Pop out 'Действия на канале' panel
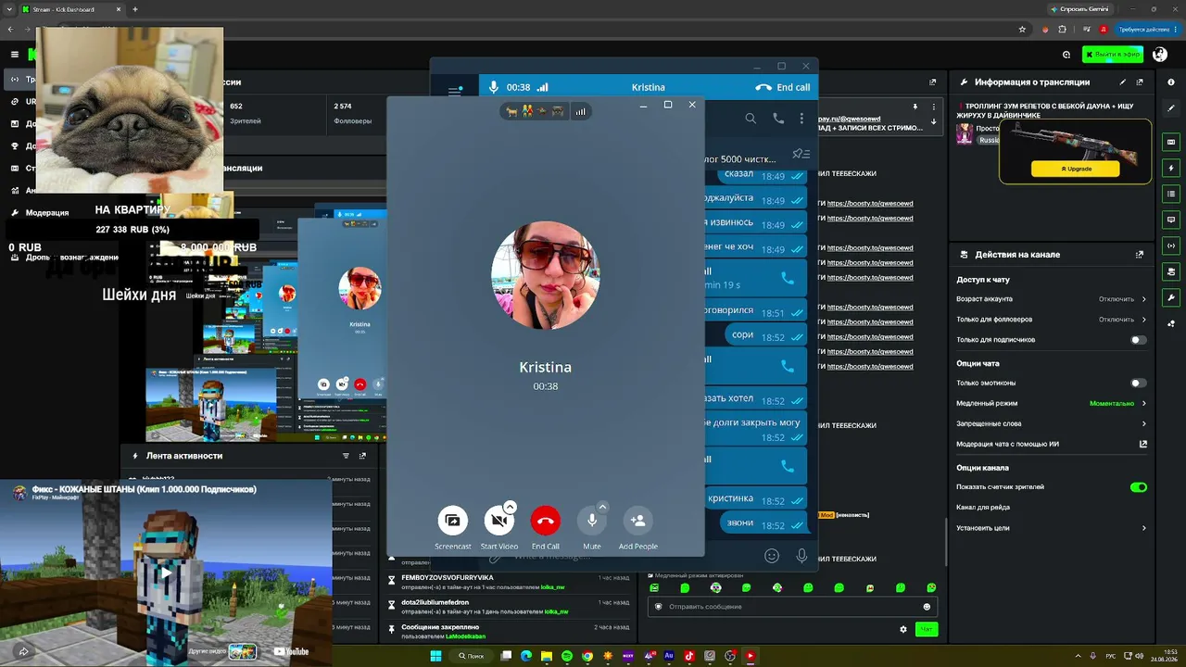This screenshot has height=667, width=1186. [x=1140, y=255]
